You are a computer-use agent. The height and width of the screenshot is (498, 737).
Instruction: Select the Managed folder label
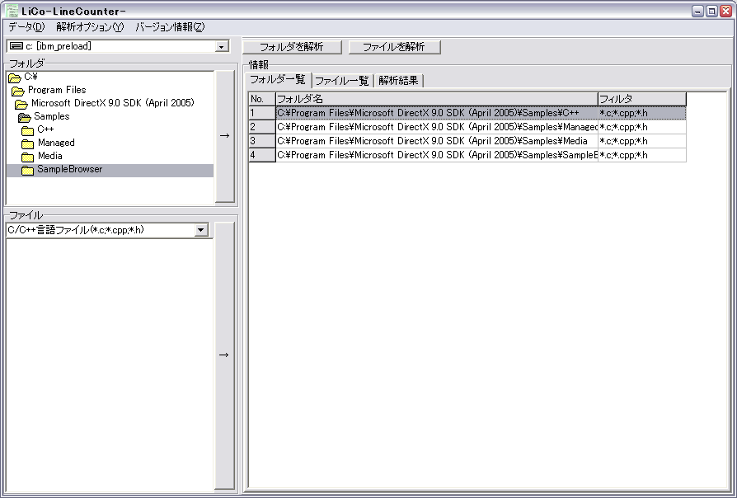tap(56, 143)
